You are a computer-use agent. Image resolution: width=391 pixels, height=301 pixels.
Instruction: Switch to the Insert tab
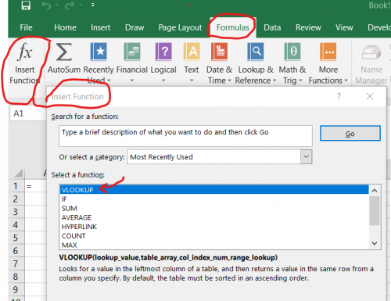tap(101, 27)
